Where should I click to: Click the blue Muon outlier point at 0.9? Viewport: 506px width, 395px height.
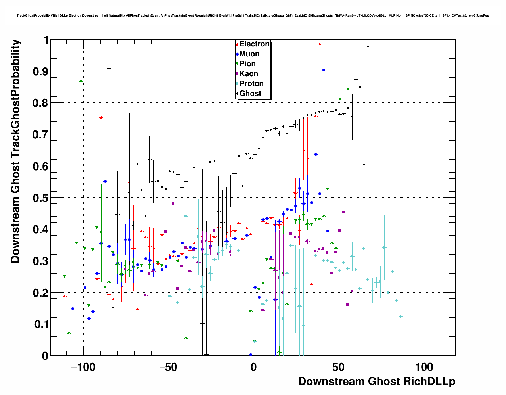coord(324,70)
